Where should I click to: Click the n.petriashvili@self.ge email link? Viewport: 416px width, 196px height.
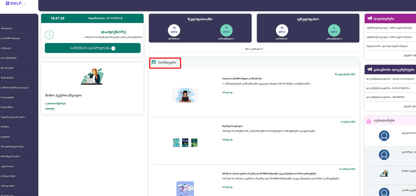tap(55, 103)
